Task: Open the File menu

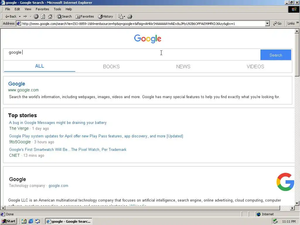Action: coord(8,9)
